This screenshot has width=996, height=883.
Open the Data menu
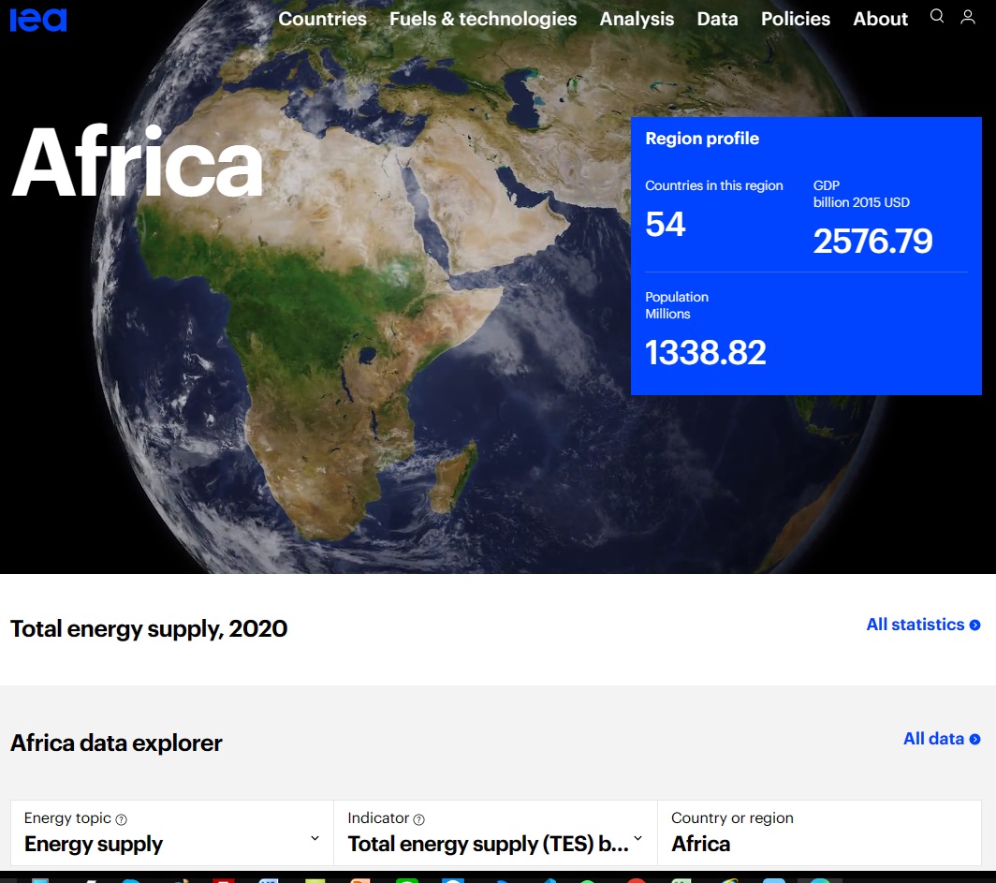(x=717, y=19)
